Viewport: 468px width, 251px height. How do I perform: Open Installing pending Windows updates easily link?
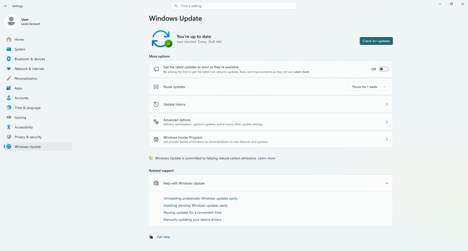(x=195, y=206)
